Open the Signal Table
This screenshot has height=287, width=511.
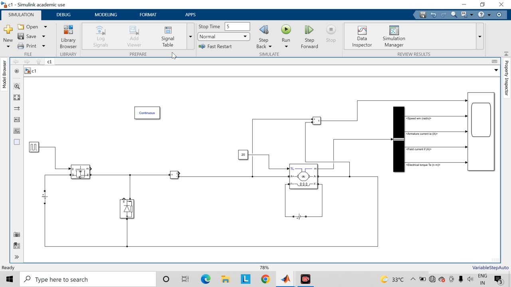pyautogui.click(x=168, y=37)
